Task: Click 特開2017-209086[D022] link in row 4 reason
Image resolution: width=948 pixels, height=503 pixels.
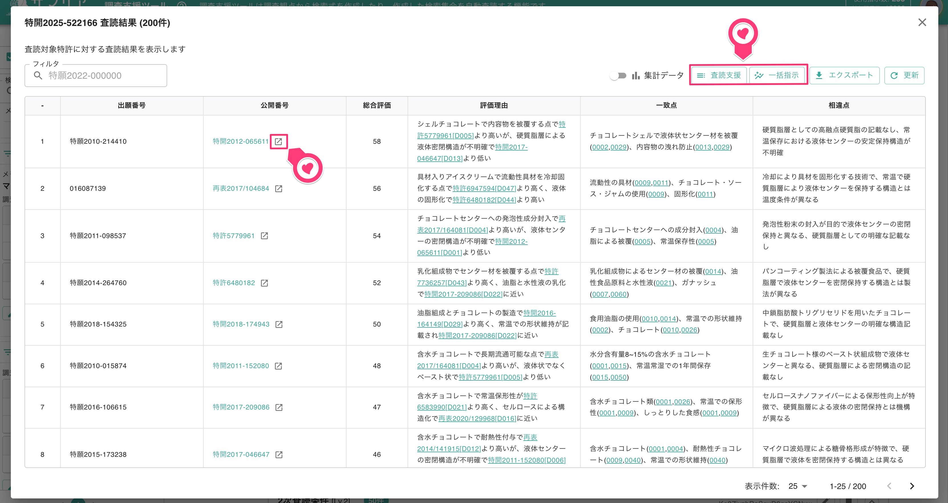Action: 463,294
